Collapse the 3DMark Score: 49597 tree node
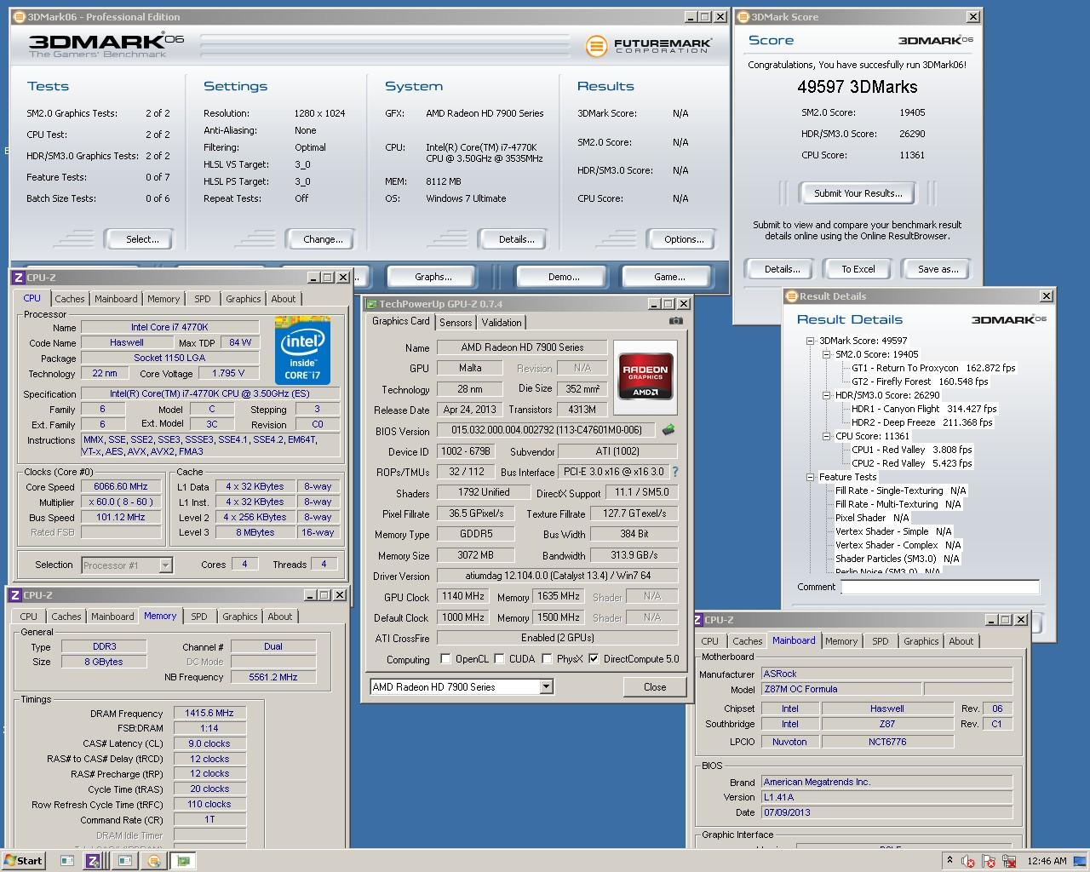The height and width of the screenshot is (872, 1090). pyautogui.click(x=812, y=341)
